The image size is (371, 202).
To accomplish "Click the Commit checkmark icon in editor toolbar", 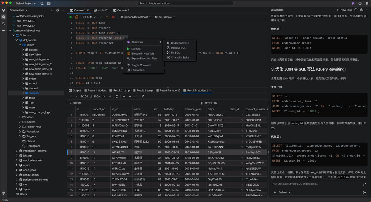I will point(101,17).
